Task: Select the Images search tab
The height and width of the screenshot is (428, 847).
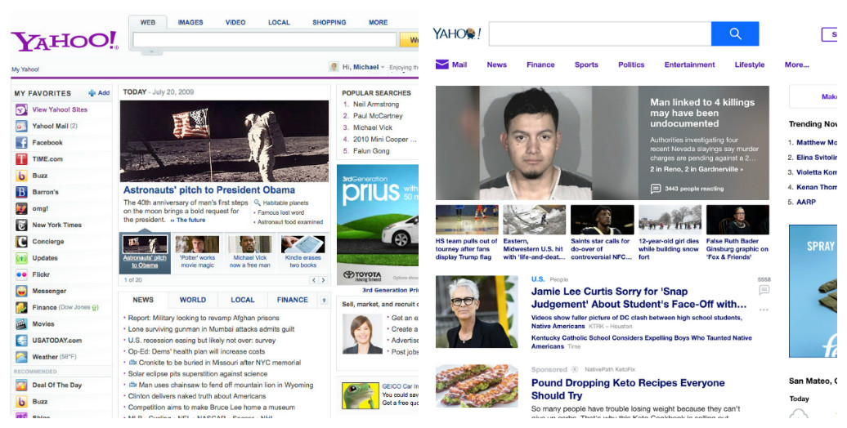Action: click(190, 23)
